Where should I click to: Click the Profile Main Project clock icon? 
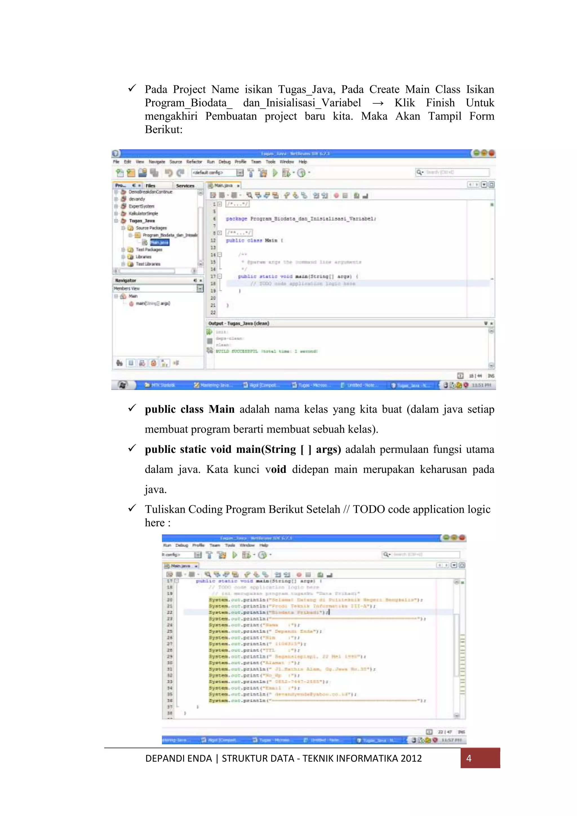[x=301, y=173]
